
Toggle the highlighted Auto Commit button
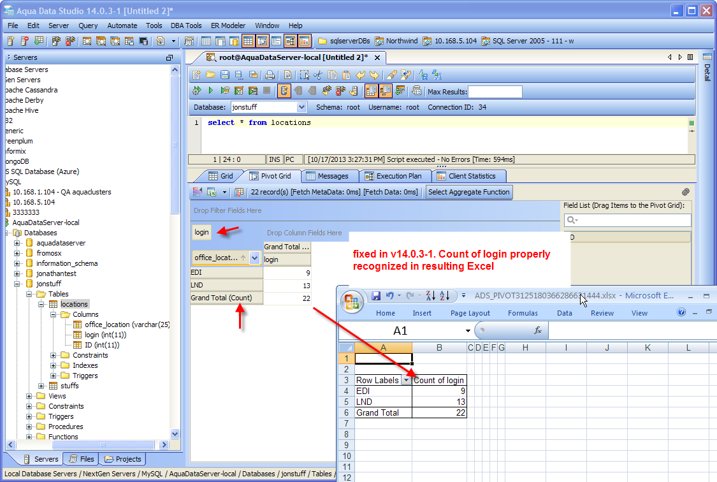[x=284, y=91]
